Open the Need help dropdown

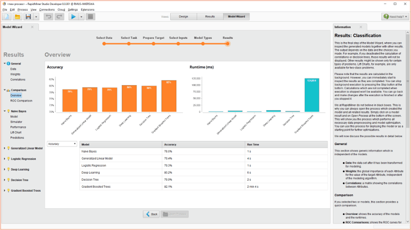click(395, 17)
